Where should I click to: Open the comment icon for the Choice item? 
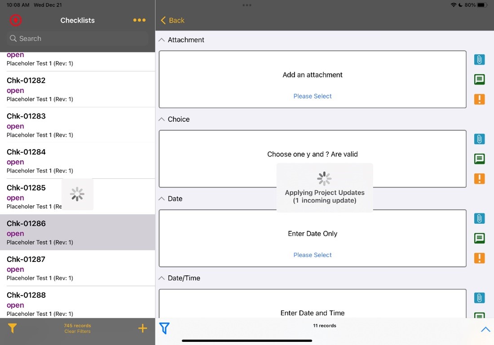[479, 159]
